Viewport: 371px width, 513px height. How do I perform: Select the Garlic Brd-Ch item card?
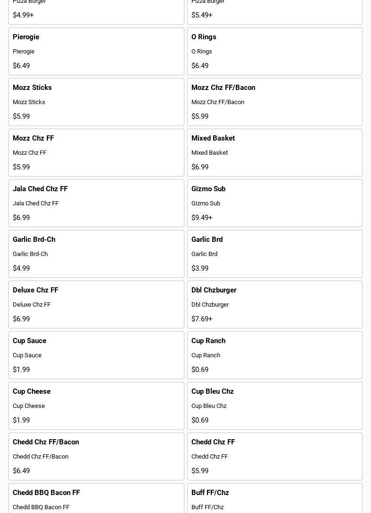96,254
